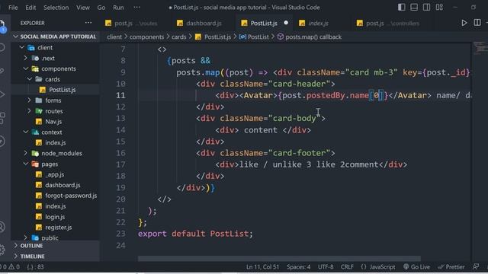Screen dimensions: 488x274
Task: Open the Go menu
Action: coord(101,7)
